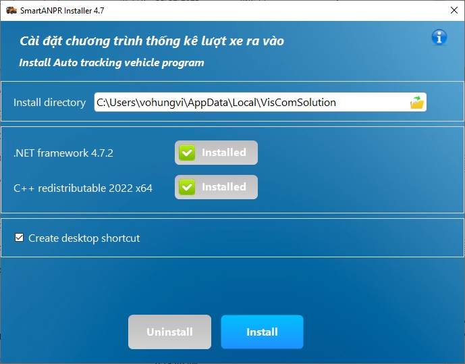Viewport: 465px width, 364px height.
Task: Click the SmartANPR truck icon in title bar
Action: [x=11, y=11]
